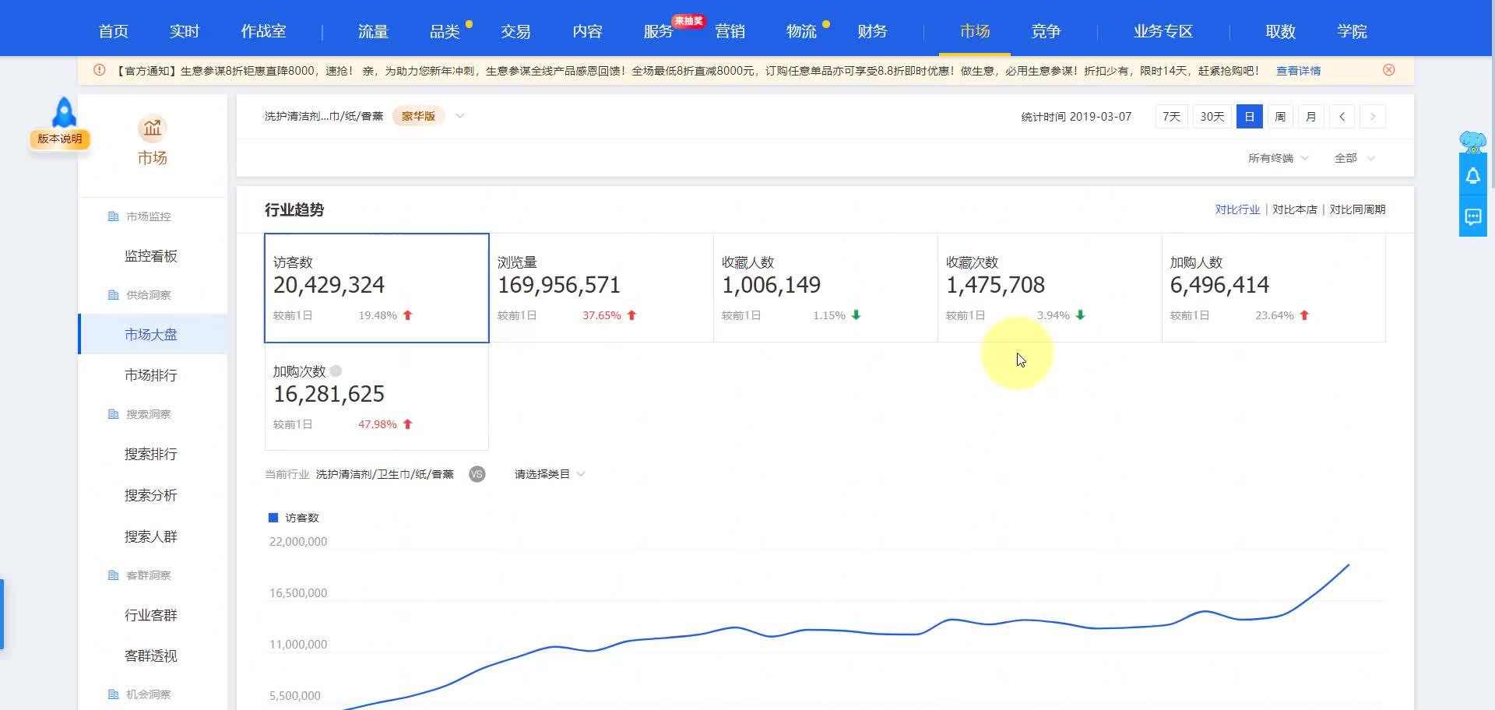This screenshot has width=1495, height=710.
Task: Open the notification bell icon
Action: pyautogui.click(x=1472, y=176)
